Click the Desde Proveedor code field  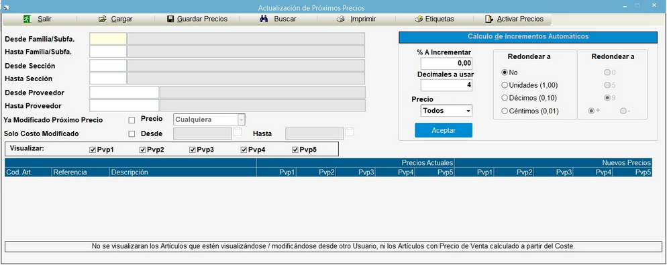124,93
